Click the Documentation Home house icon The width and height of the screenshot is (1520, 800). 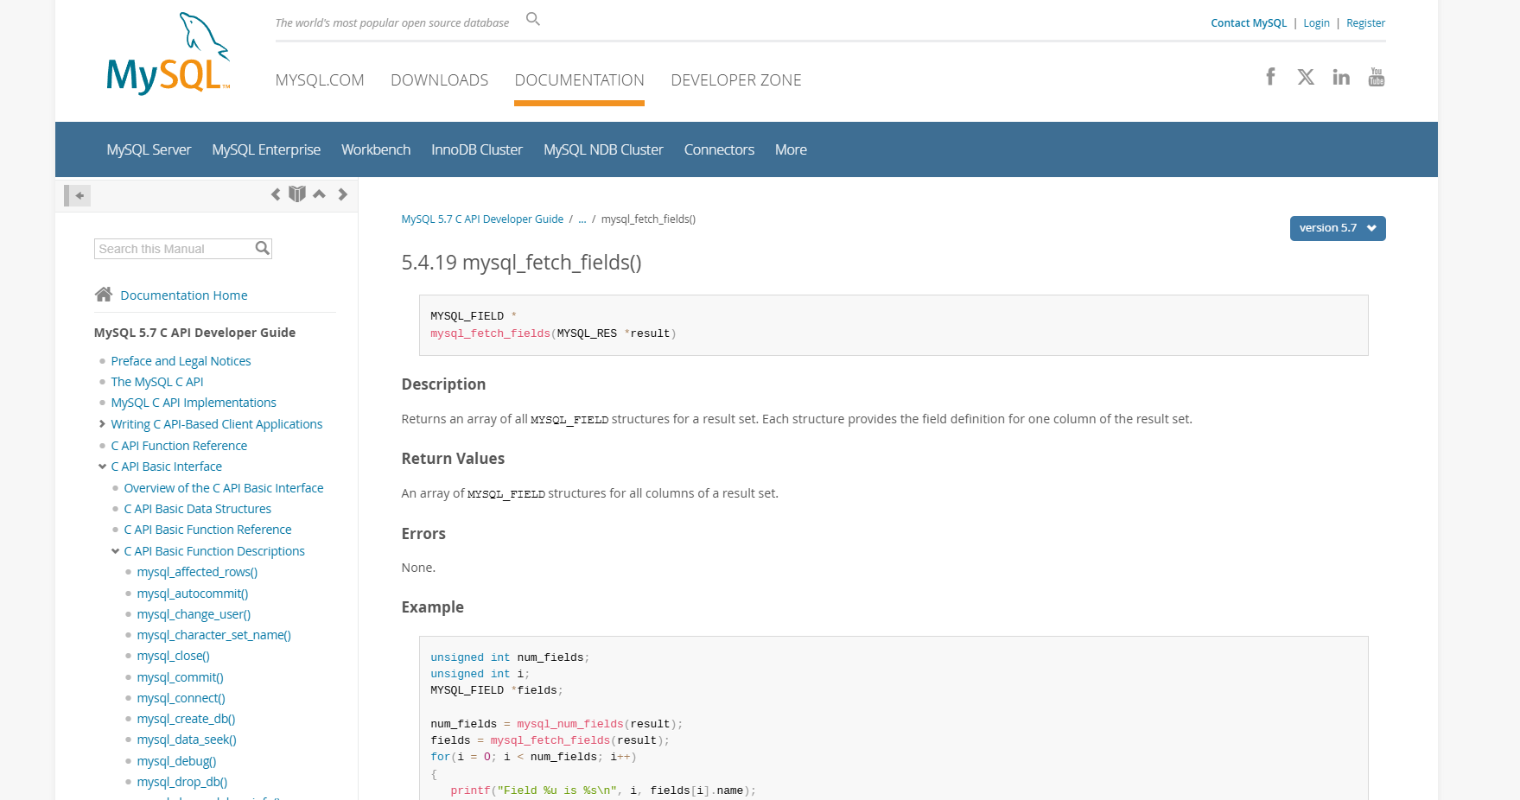coord(104,295)
